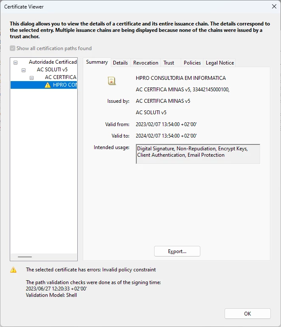Open the Legal Notice tab
This screenshot has height=327, width=281.
(220, 63)
